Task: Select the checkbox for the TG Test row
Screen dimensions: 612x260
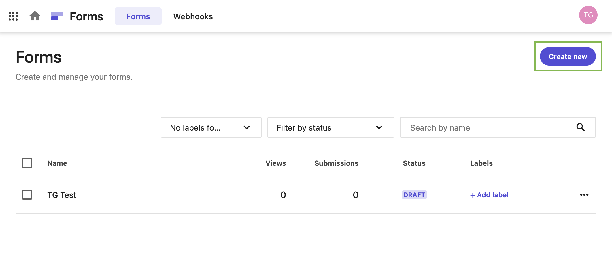Action: point(27,195)
